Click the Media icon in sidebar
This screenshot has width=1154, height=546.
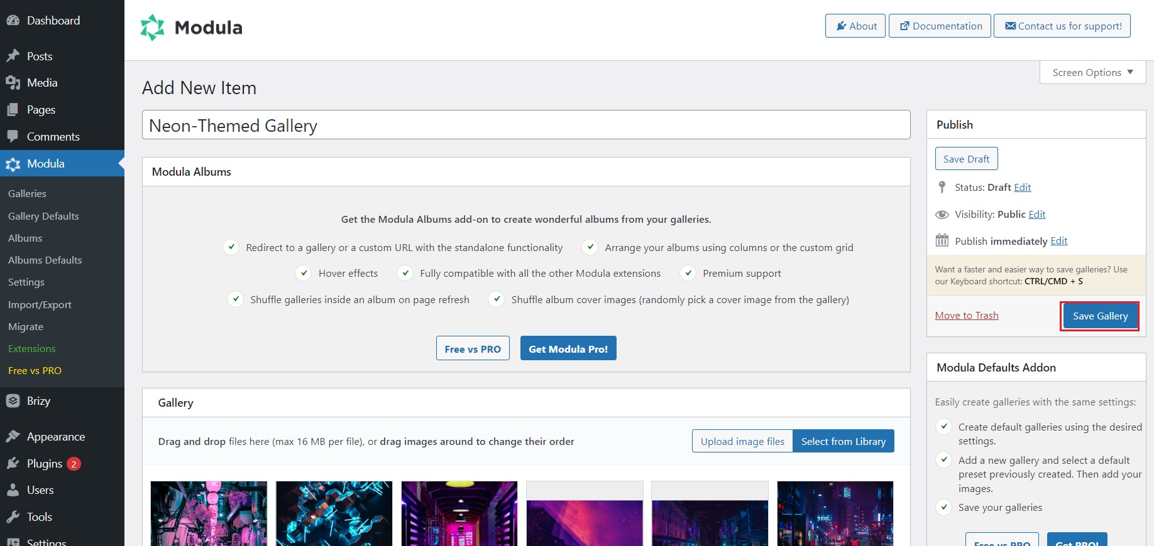click(x=13, y=83)
